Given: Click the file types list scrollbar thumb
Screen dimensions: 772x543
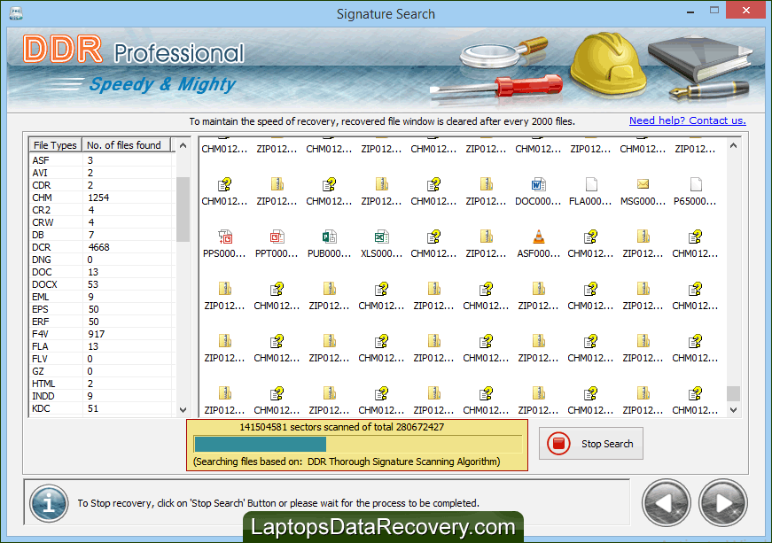Looking at the screenshot, I should pos(183,209).
